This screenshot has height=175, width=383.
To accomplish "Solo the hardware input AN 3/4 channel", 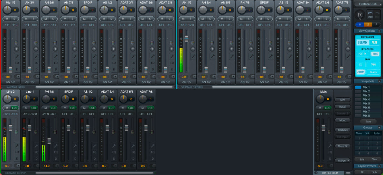I will pyautogui.click(x=33, y=19).
